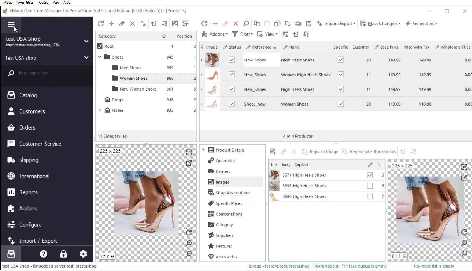Viewport: 472px width, 271px height.
Task: Uncheck cover checkbox for image 3671
Action: [x=370, y=175]
